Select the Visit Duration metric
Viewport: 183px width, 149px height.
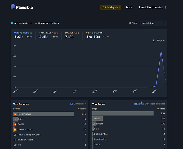click(x=98, y=35)
